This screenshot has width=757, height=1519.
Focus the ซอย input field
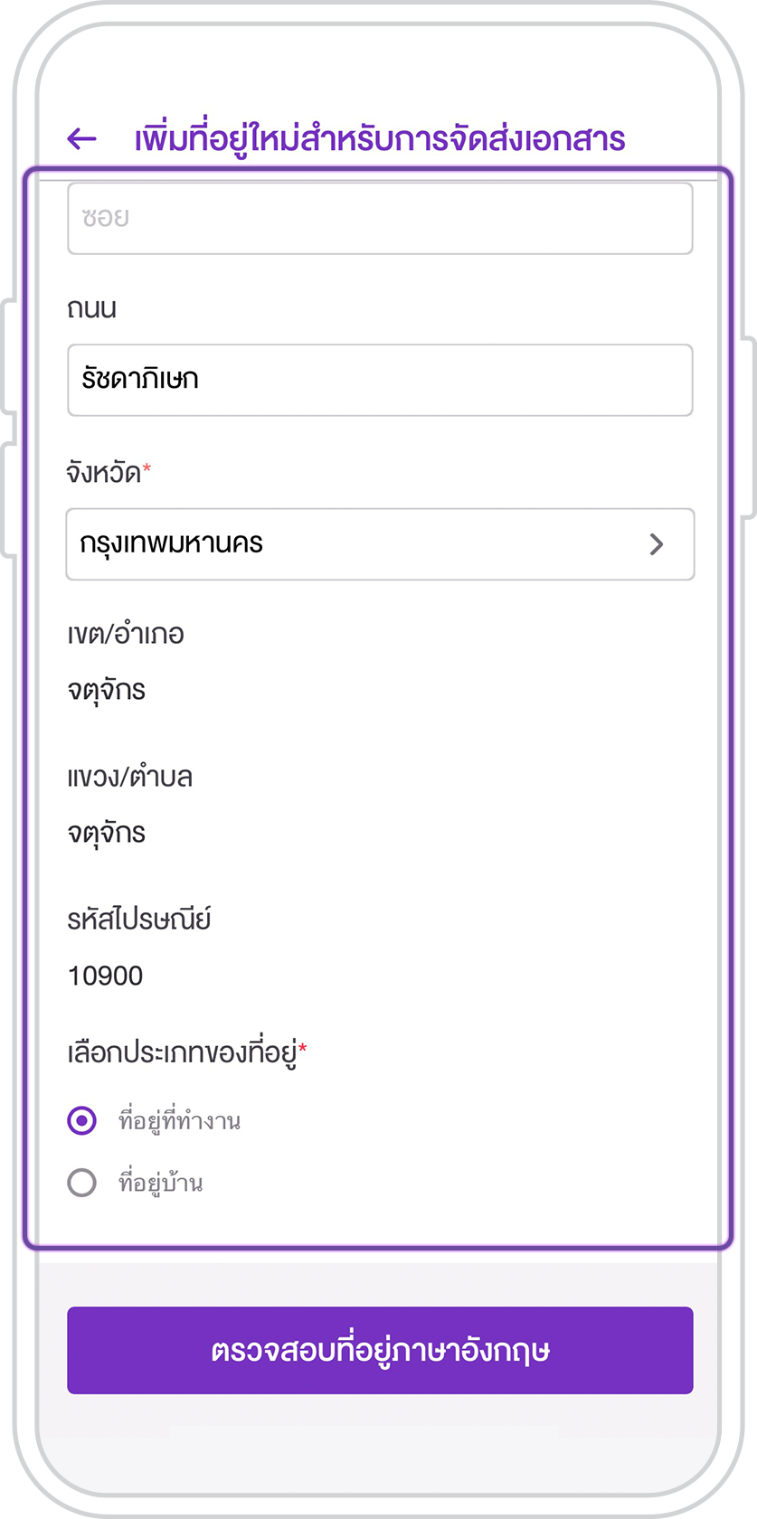[x=380, y=219]
